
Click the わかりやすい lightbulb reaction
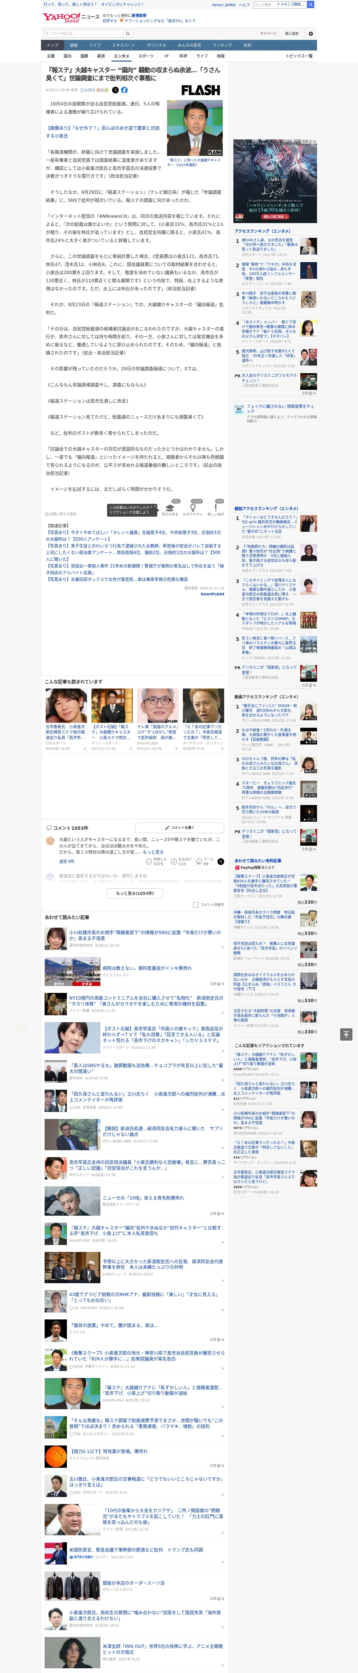[x=192, y=509]
